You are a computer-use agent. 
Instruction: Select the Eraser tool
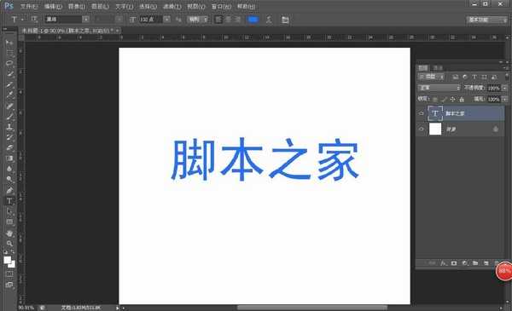[x=9, y=147]
